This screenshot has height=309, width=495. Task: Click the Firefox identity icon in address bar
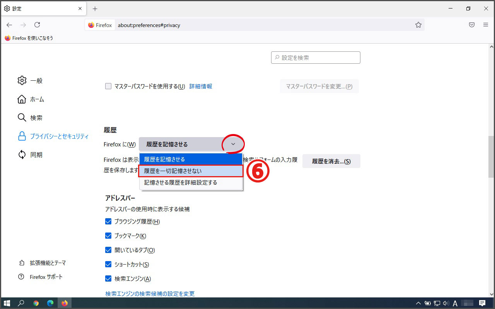(100, 25)
